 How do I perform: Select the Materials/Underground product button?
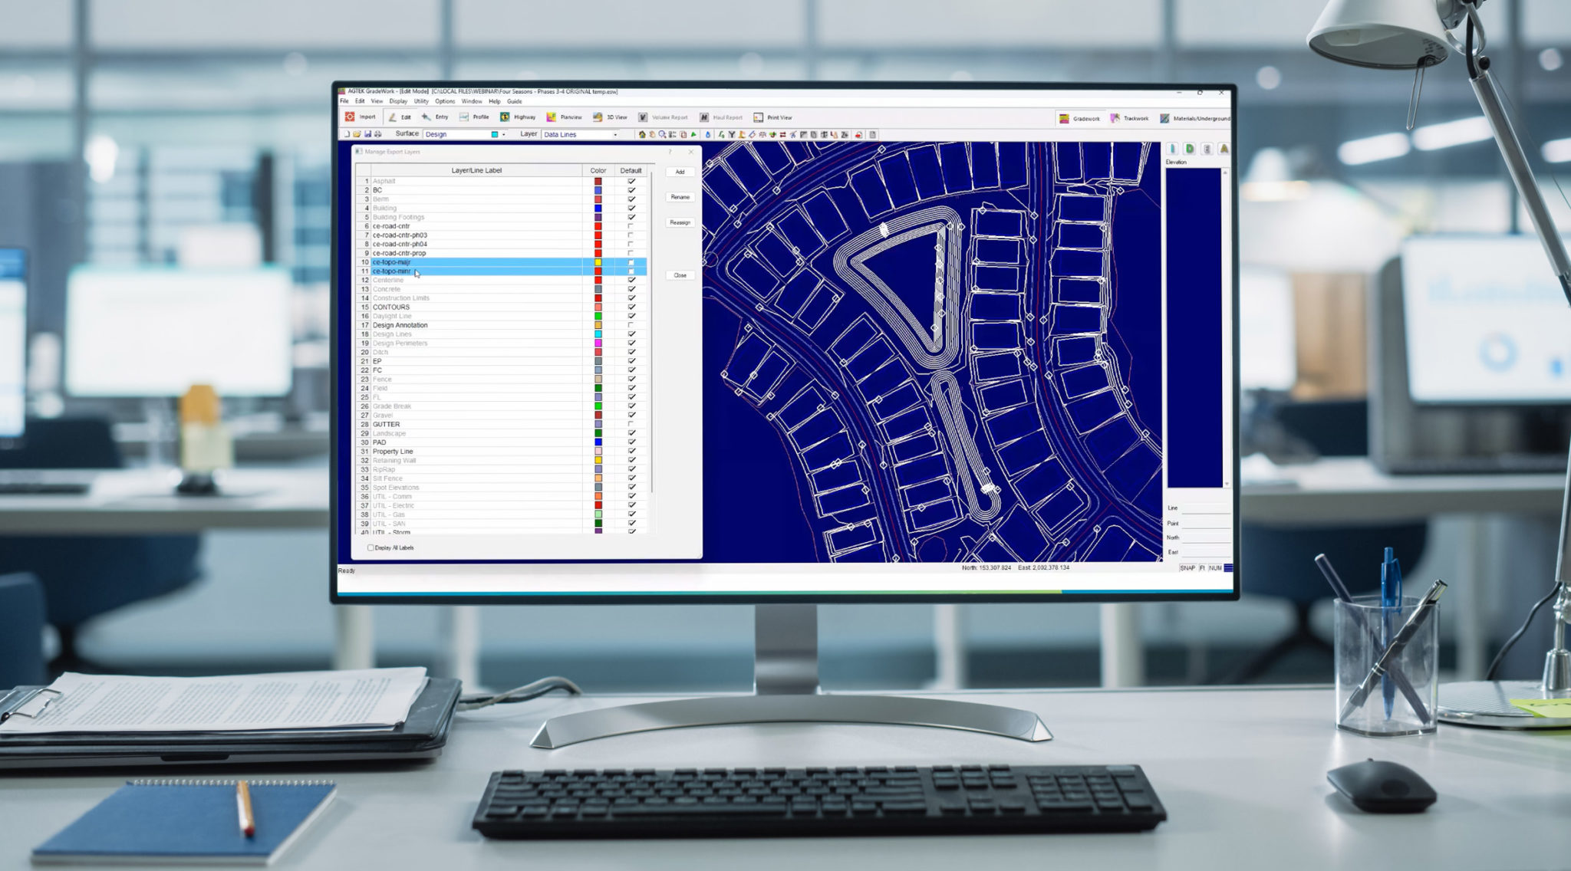pos(1195,118)
